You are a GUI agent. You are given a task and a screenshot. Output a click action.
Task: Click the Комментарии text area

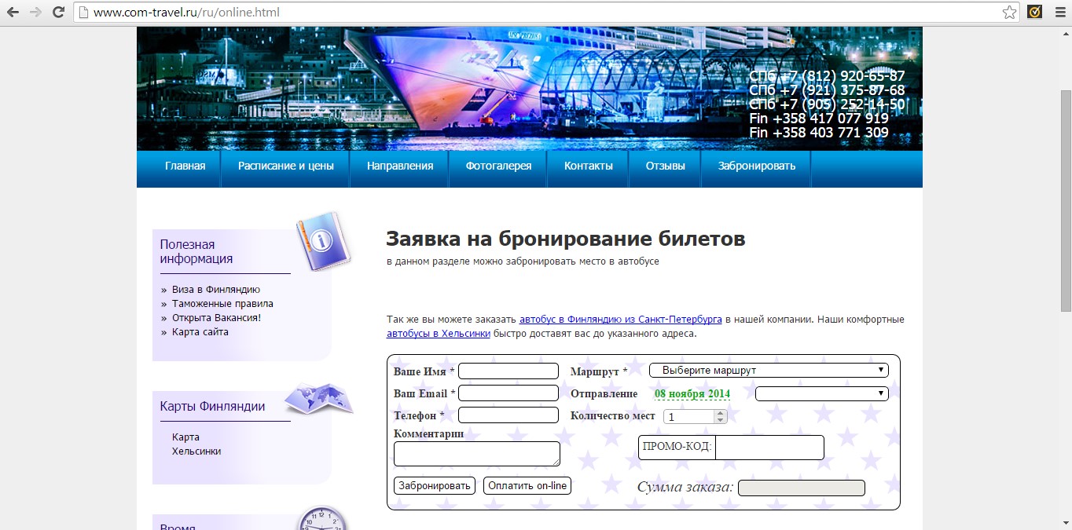coord(477,454)
